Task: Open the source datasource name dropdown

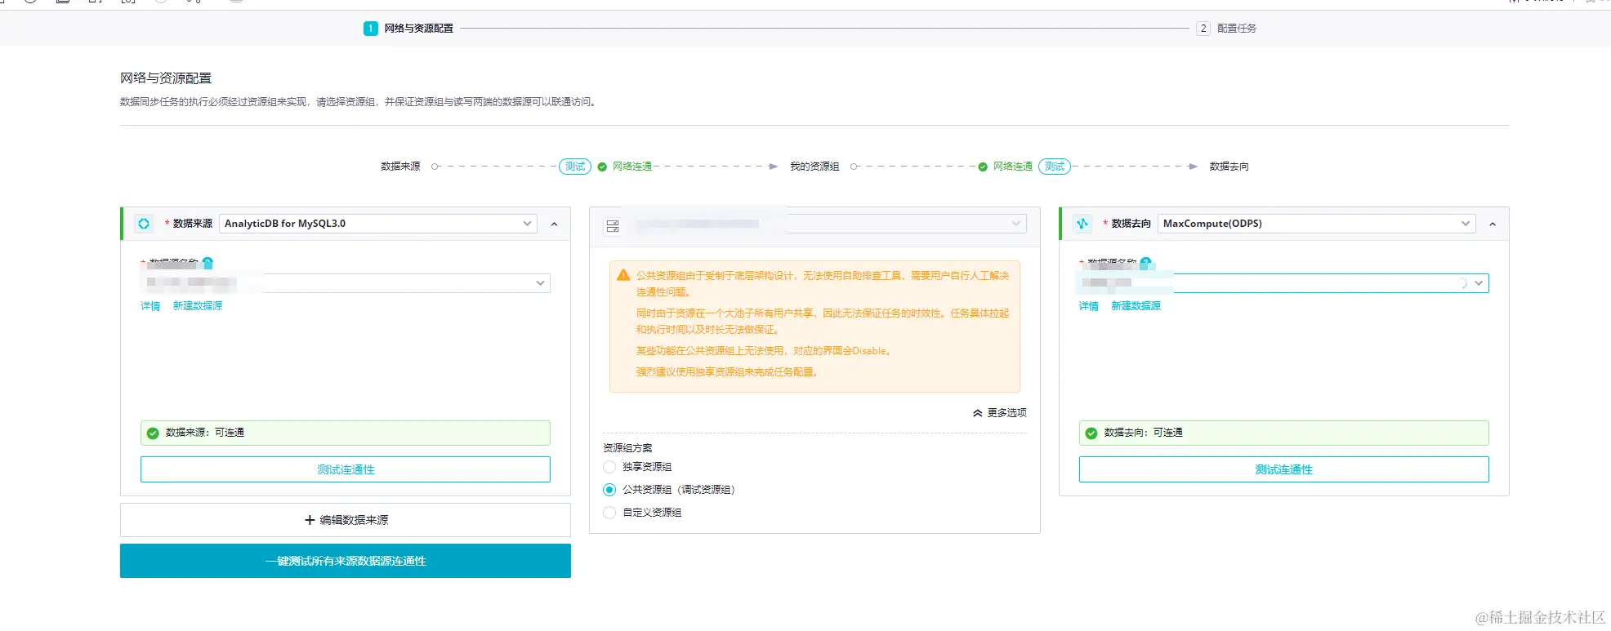Action: 346,283
